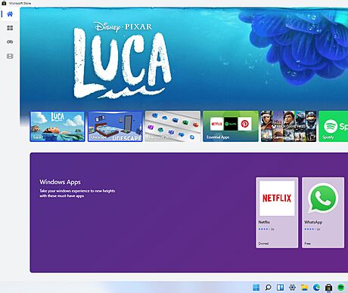Open the Xbox Game Pass games tile
This screenshot has height=293, width=348.
(288, 126)
